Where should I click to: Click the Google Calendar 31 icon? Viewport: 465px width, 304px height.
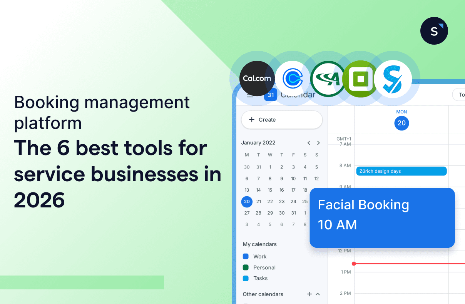(x=271, y=95)
